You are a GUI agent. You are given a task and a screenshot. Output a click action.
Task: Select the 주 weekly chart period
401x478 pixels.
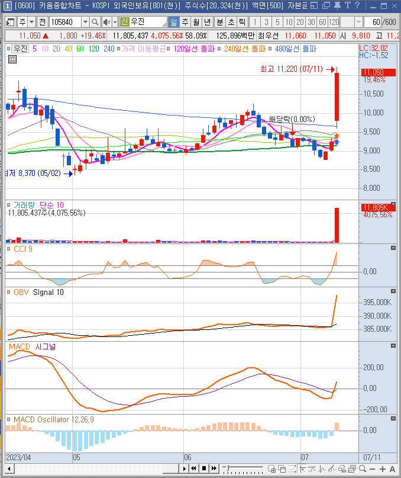tap(185, 22)
